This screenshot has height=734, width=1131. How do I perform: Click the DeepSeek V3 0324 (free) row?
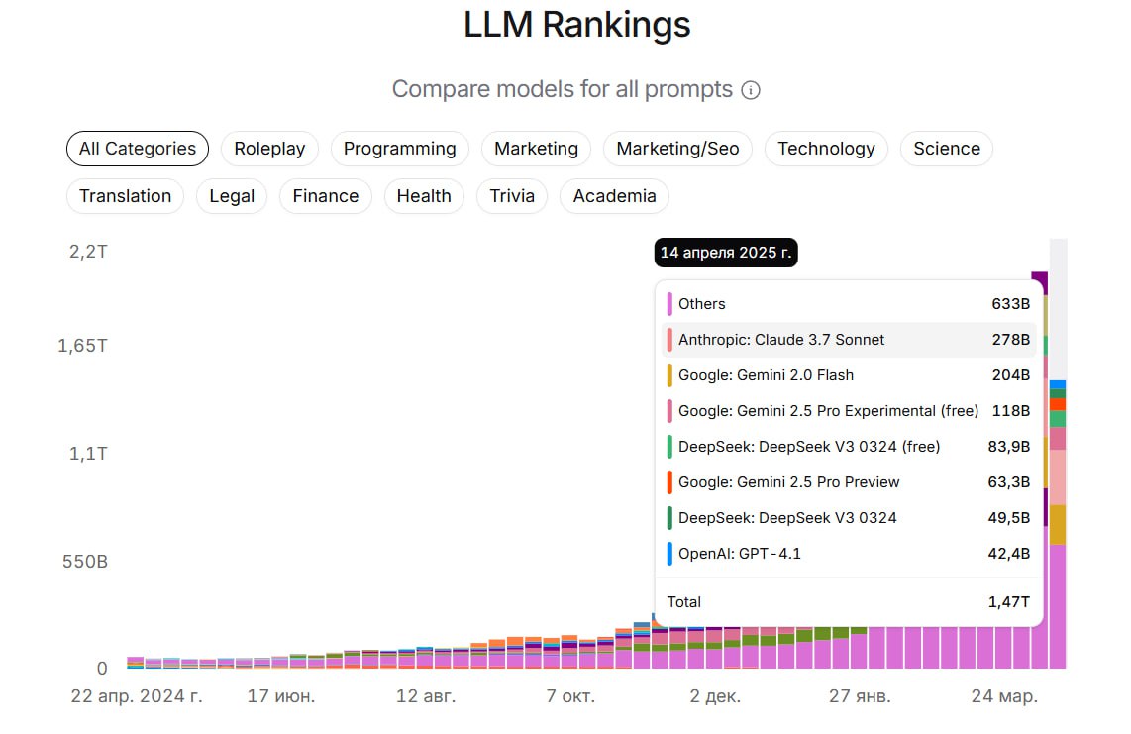(848, 447)
